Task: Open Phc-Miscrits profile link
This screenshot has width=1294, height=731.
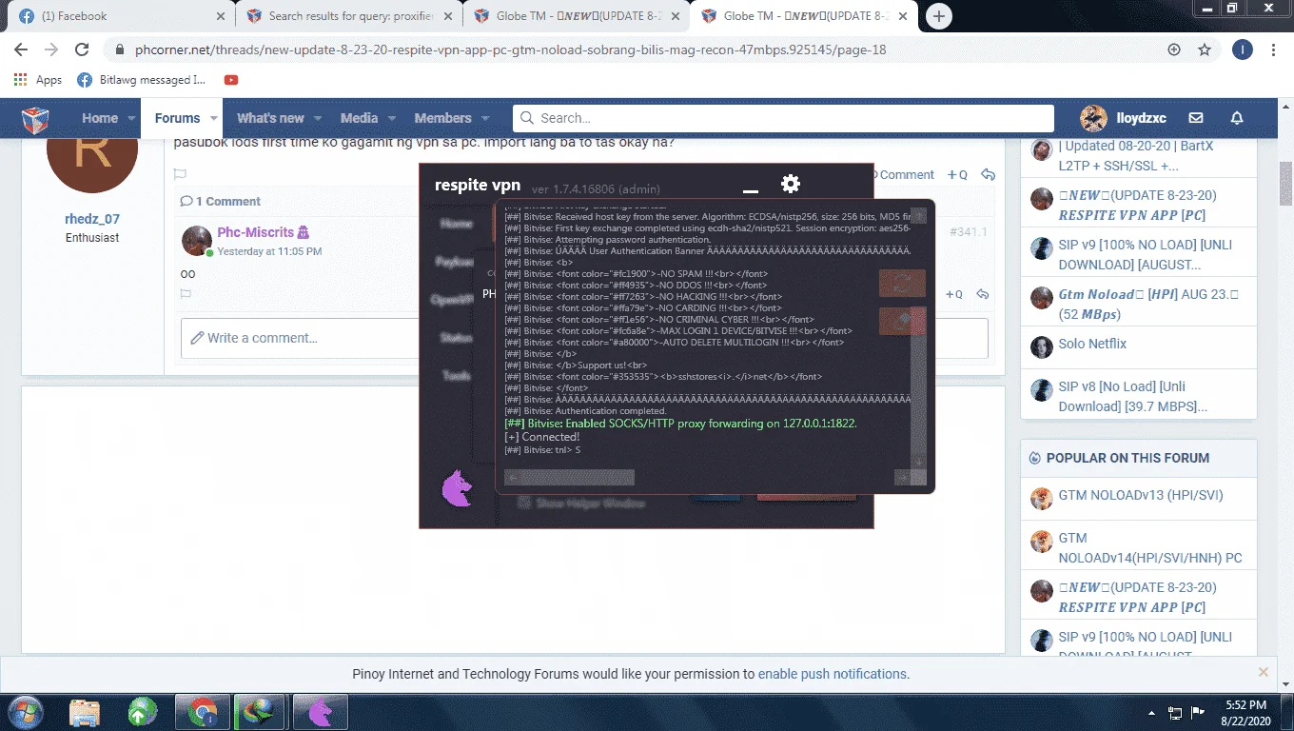Action: [256, 232]
